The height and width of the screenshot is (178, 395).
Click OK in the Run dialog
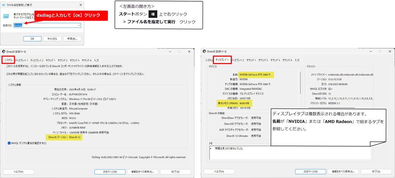[32, 39]
